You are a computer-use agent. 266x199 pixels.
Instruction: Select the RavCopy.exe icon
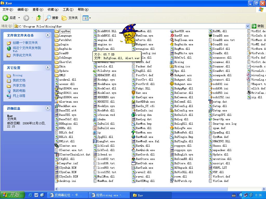pyautogui.click(x=134, y=97)
